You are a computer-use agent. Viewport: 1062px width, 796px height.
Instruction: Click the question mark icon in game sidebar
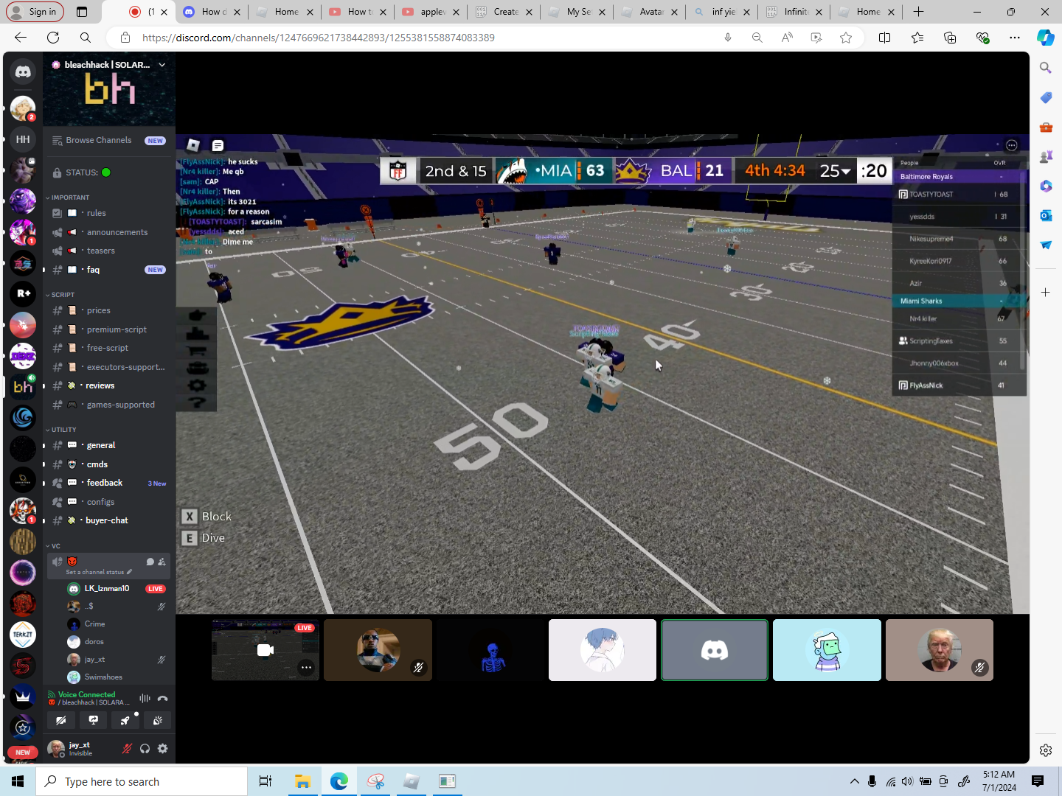click(x=197, y=402)
